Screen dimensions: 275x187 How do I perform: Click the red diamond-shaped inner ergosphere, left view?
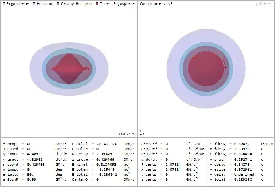(69, 69)
